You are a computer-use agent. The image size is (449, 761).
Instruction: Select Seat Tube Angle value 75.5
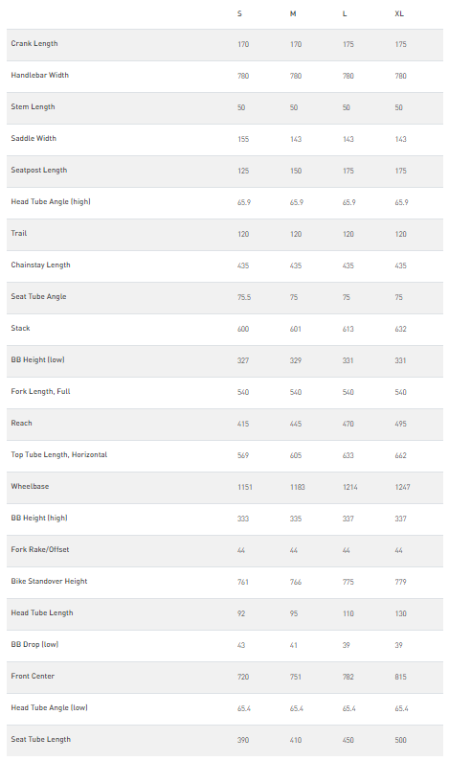[244, 297]
